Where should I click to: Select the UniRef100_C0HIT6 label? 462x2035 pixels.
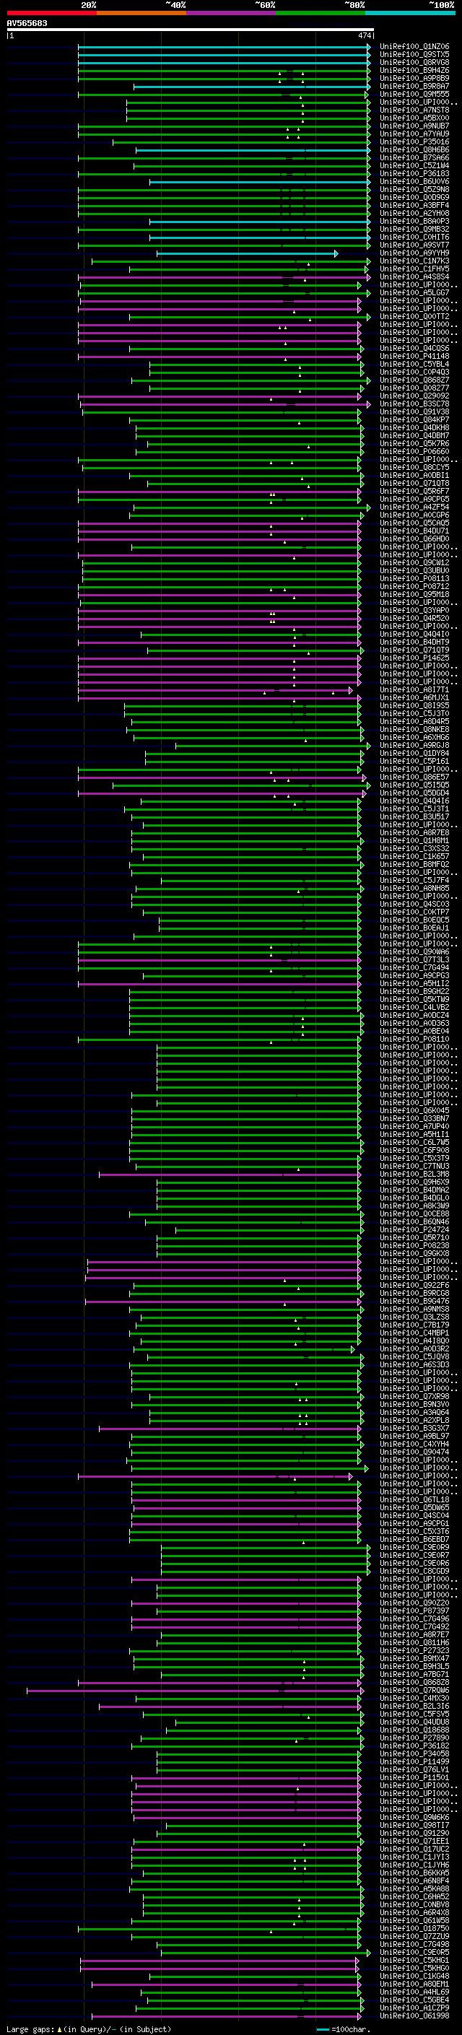point(414,237)
